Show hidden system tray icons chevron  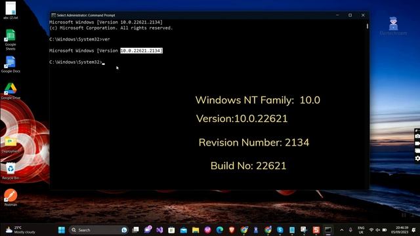coord(342,230)
